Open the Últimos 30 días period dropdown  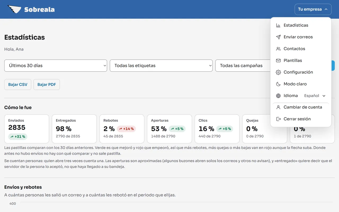pos(56,65)
